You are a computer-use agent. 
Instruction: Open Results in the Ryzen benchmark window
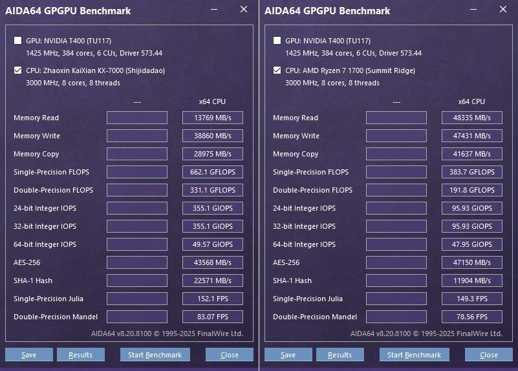340,355
